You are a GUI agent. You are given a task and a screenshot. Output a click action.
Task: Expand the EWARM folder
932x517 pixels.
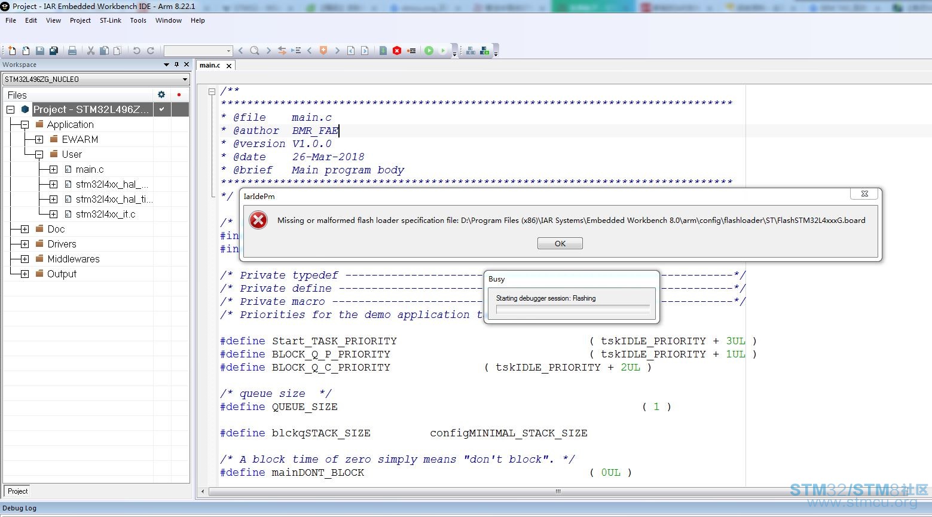[39, 139]
